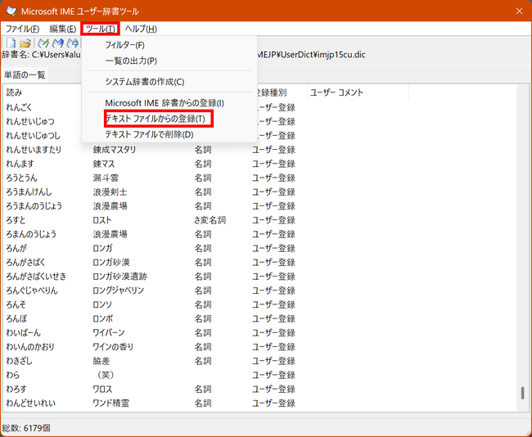Click the word ワイバーン
The image size is (532, 437).
click(x=109, y=333)
